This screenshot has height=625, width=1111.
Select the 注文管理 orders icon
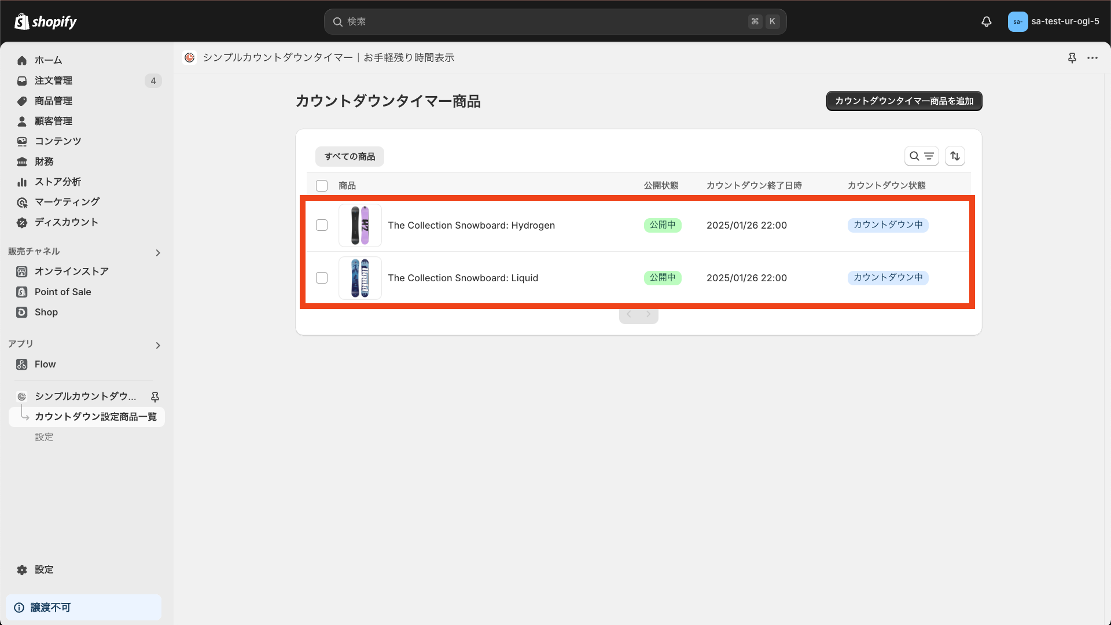[x=21, y=80]
